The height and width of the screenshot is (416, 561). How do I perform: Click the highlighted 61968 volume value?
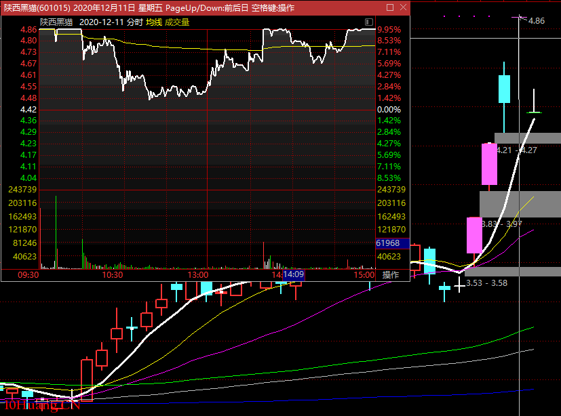click(391, 243)
